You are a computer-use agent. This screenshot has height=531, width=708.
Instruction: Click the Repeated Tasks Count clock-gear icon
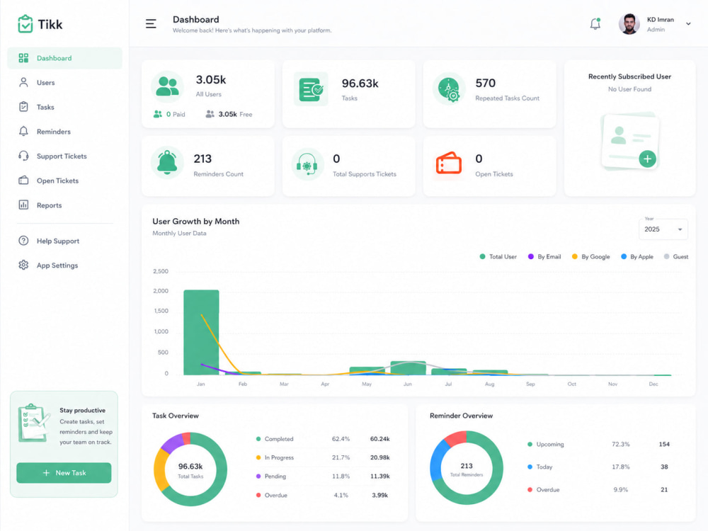coord(448,89)
